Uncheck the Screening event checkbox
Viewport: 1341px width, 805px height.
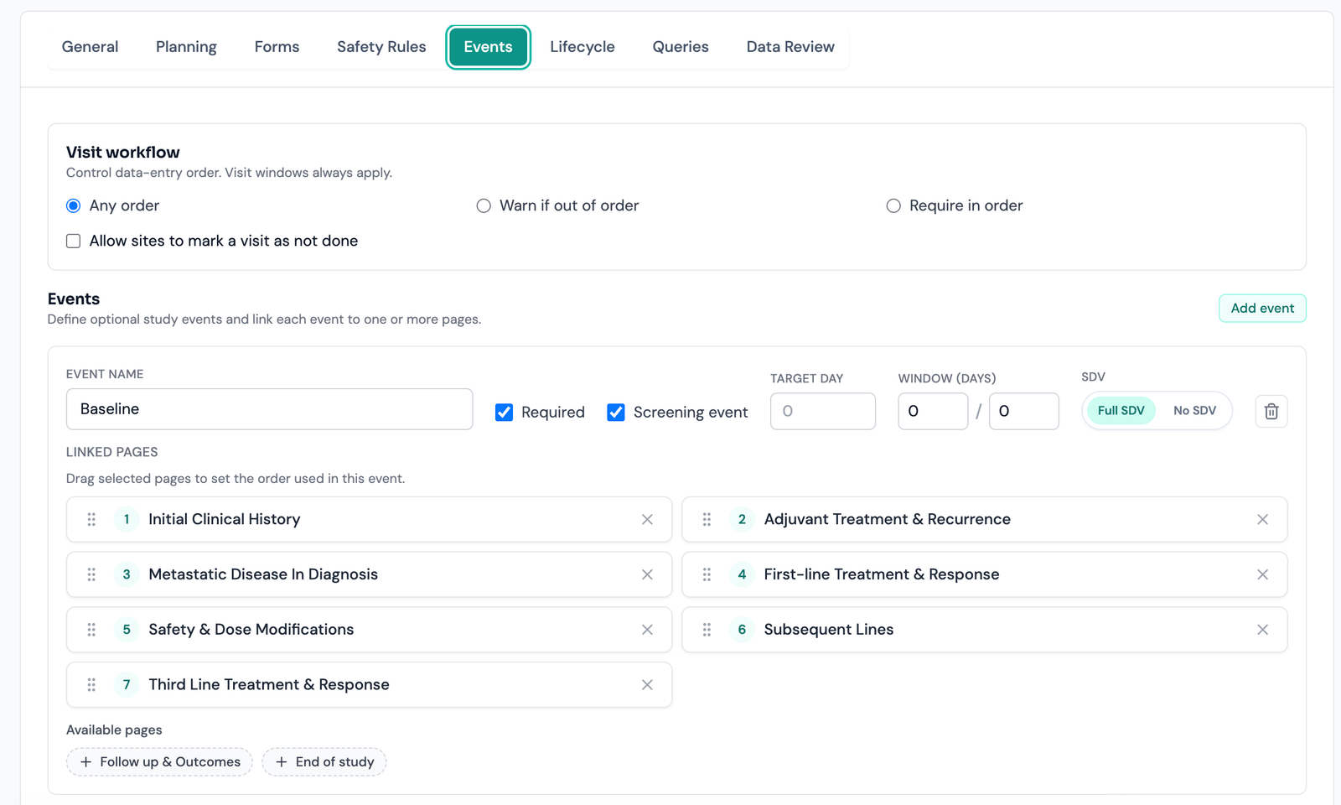pos(616,412)
